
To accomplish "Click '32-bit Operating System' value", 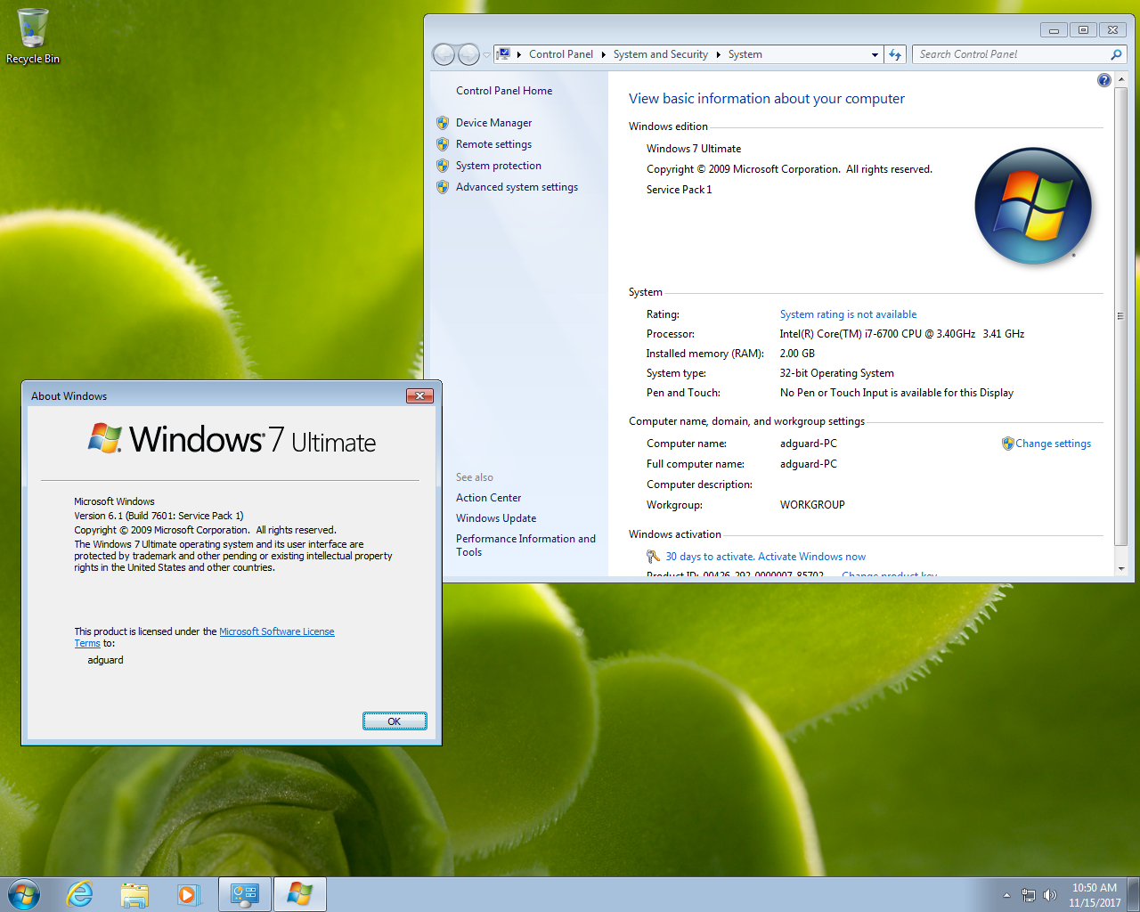I will pyautogui.click(x=837, y=373).
